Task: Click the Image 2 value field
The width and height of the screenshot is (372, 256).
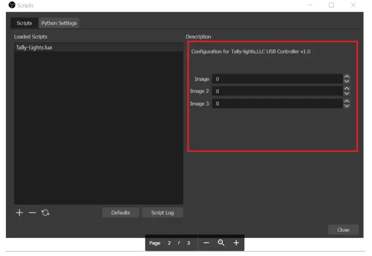Action: [277, 91]
